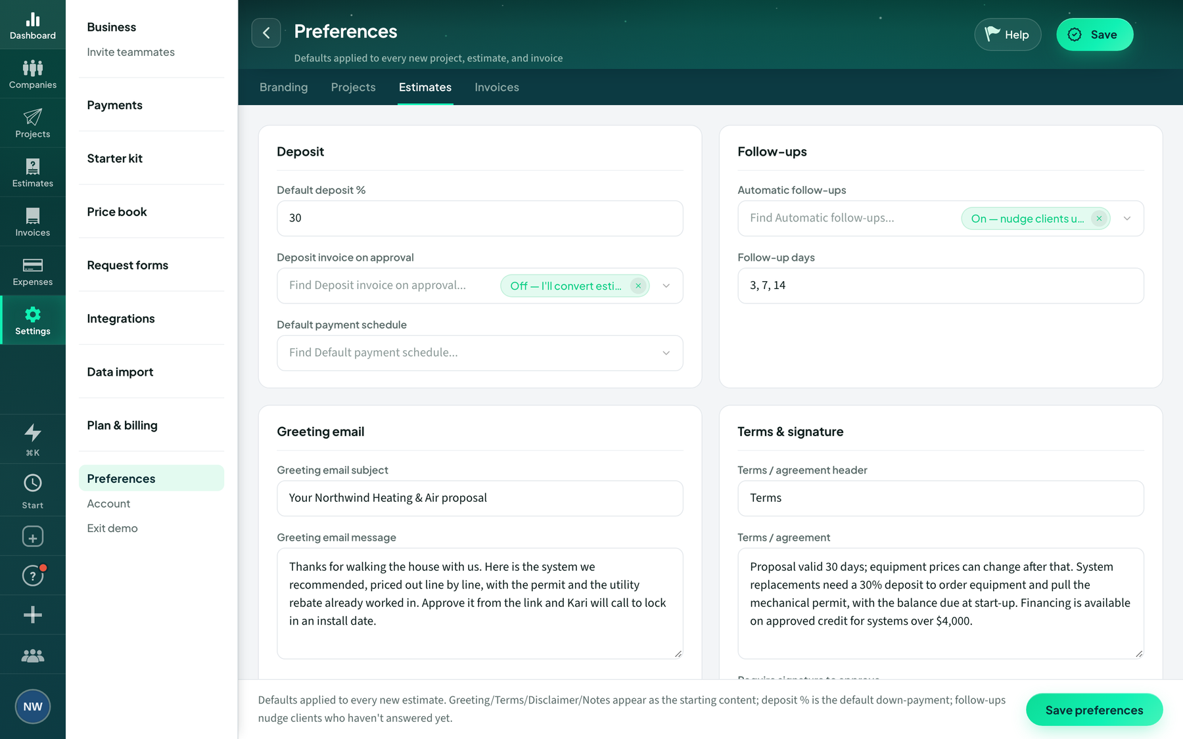The height and width of the screenshot is (739, 1183).
Task: Click the Save preferences button
Action: pyautogui.click(x=1094, y=710)
